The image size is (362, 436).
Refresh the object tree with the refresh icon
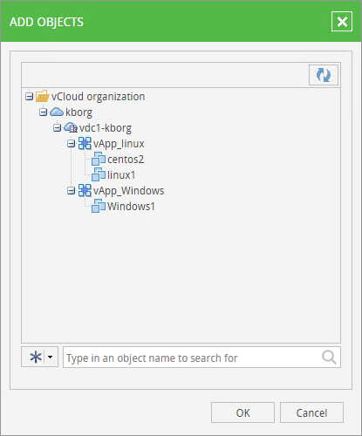click(324, 75)
